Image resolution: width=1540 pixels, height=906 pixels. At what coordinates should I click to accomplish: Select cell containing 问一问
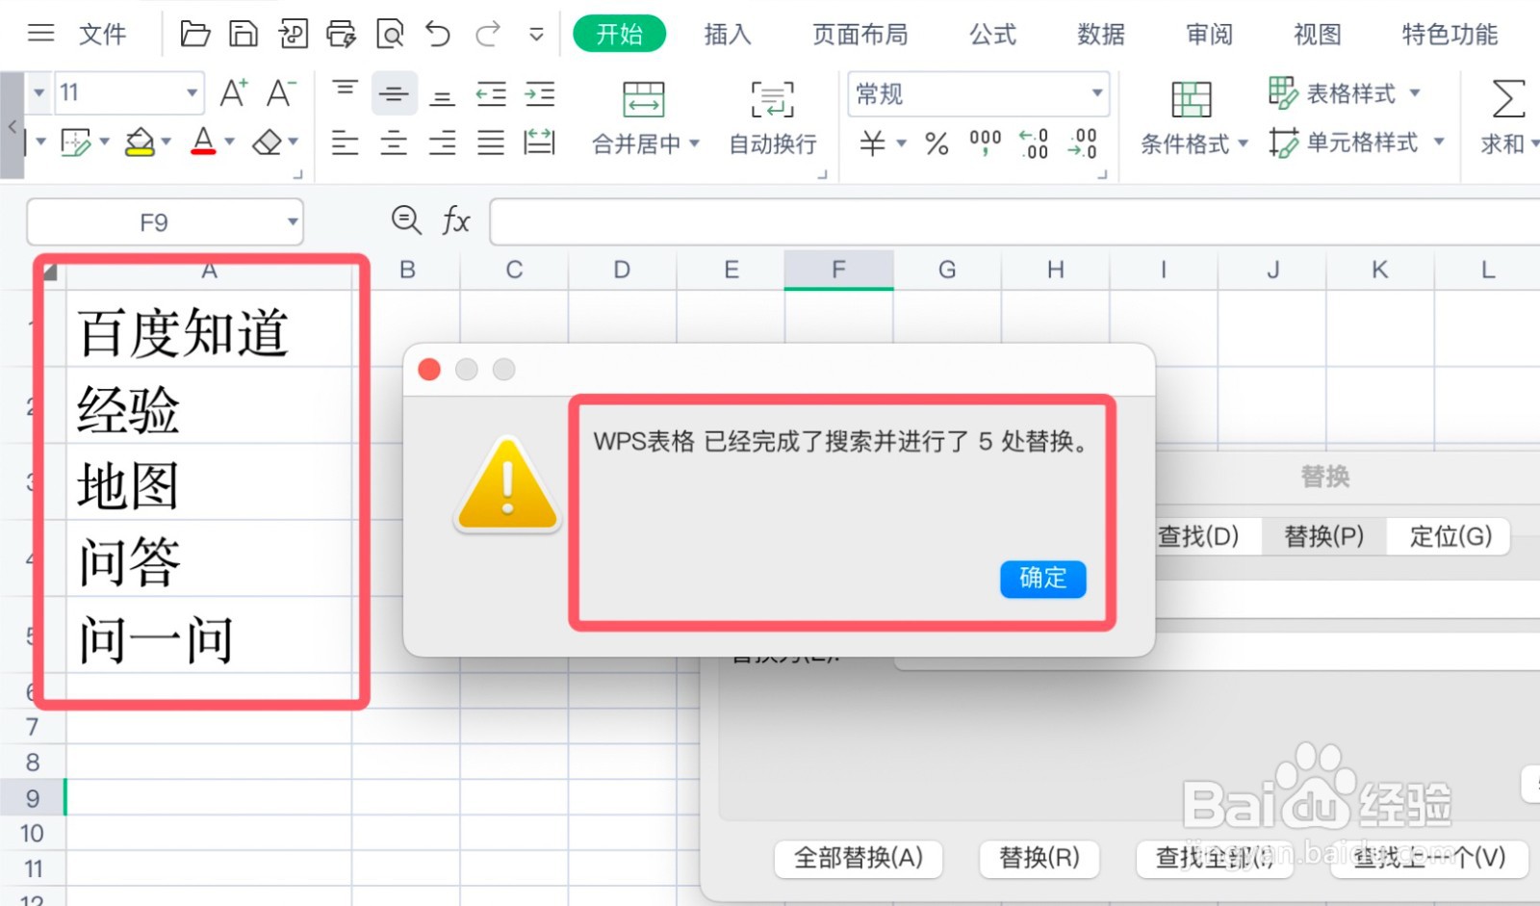tap(209, 635)
